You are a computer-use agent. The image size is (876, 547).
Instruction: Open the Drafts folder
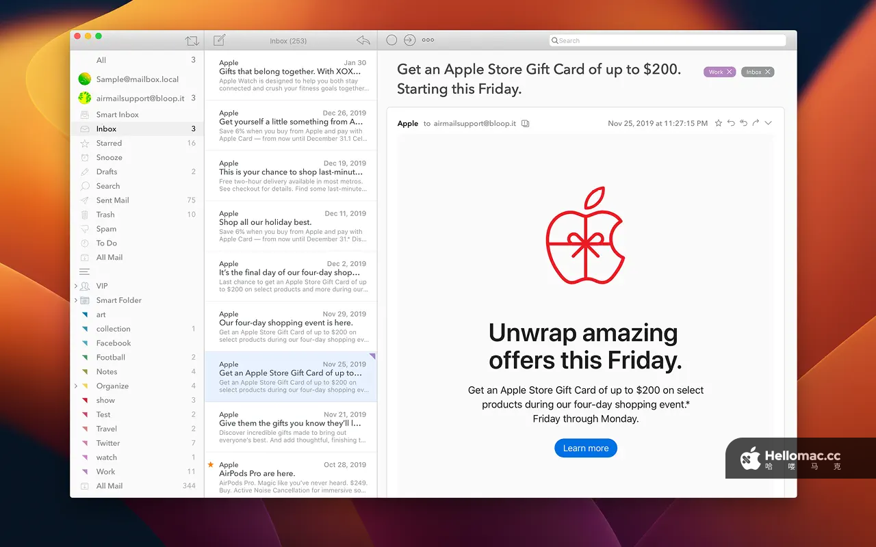pos(137,172)
